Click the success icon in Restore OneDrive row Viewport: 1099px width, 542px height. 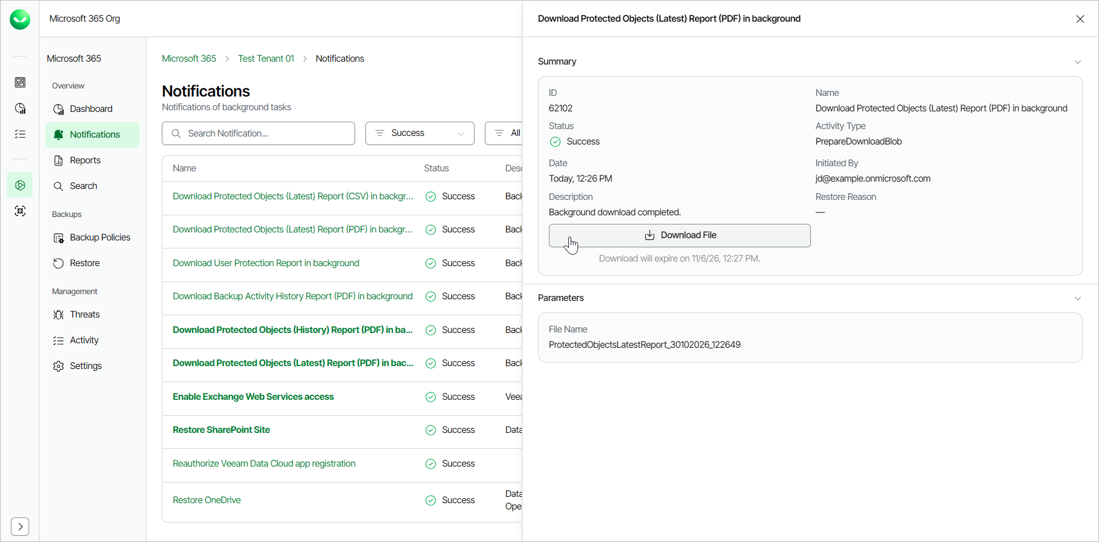pyautogui.click(x=431, y=500)
